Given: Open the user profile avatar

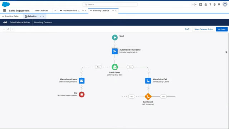Looking at the screenshot, I should coord(225,4).
